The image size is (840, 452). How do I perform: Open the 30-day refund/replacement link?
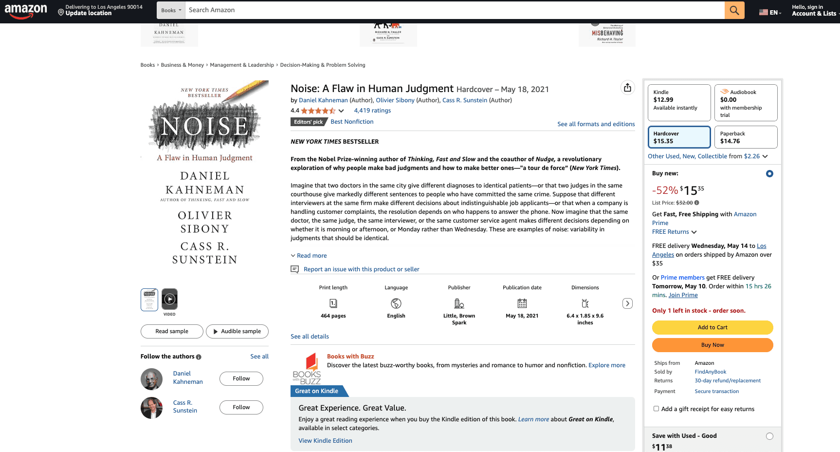[x=728, y=381]
